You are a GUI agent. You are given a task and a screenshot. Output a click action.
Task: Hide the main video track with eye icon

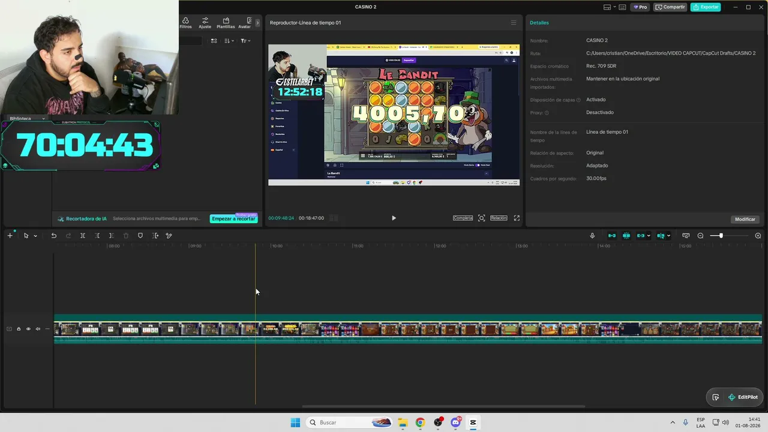pos(28,329)
